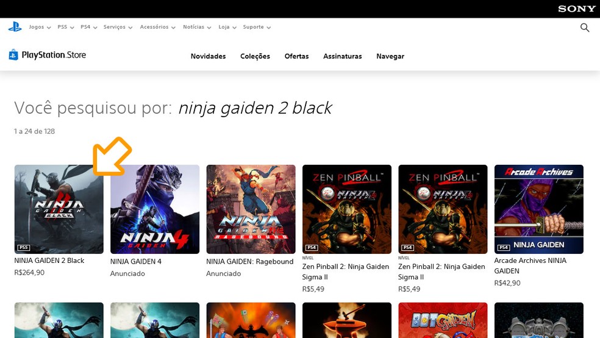This screenshot has width=600, height=338.
Task: Expand the PS4 dropdown menu
Action: pos(89,27)
